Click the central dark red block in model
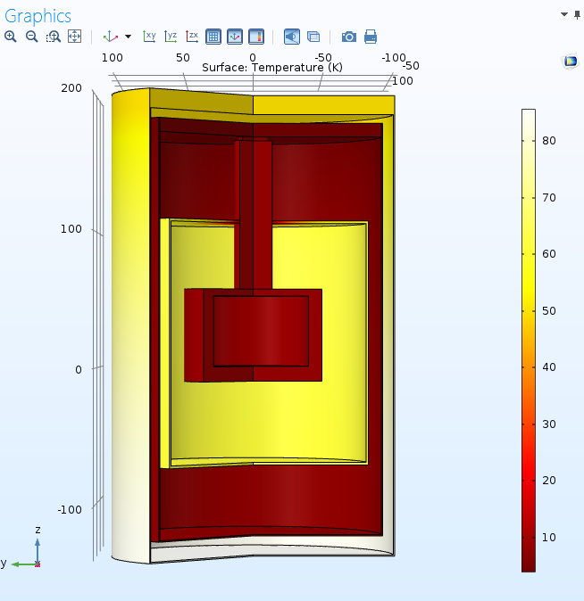 click(x=261, y=331)
